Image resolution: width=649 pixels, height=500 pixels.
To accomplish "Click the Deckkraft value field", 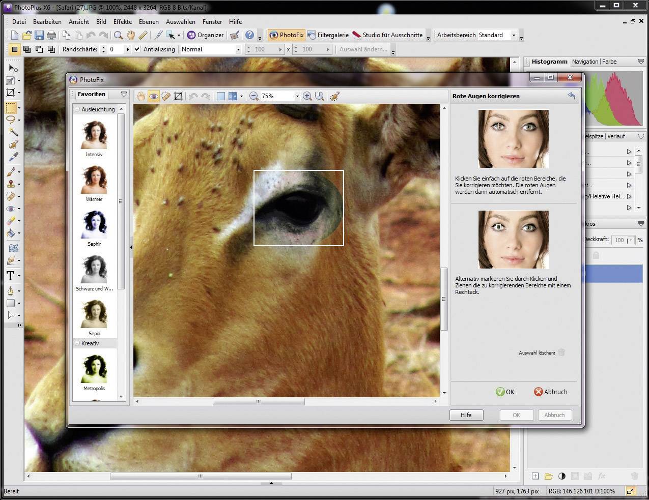I will pyautogui.click(x=619, y=240).
